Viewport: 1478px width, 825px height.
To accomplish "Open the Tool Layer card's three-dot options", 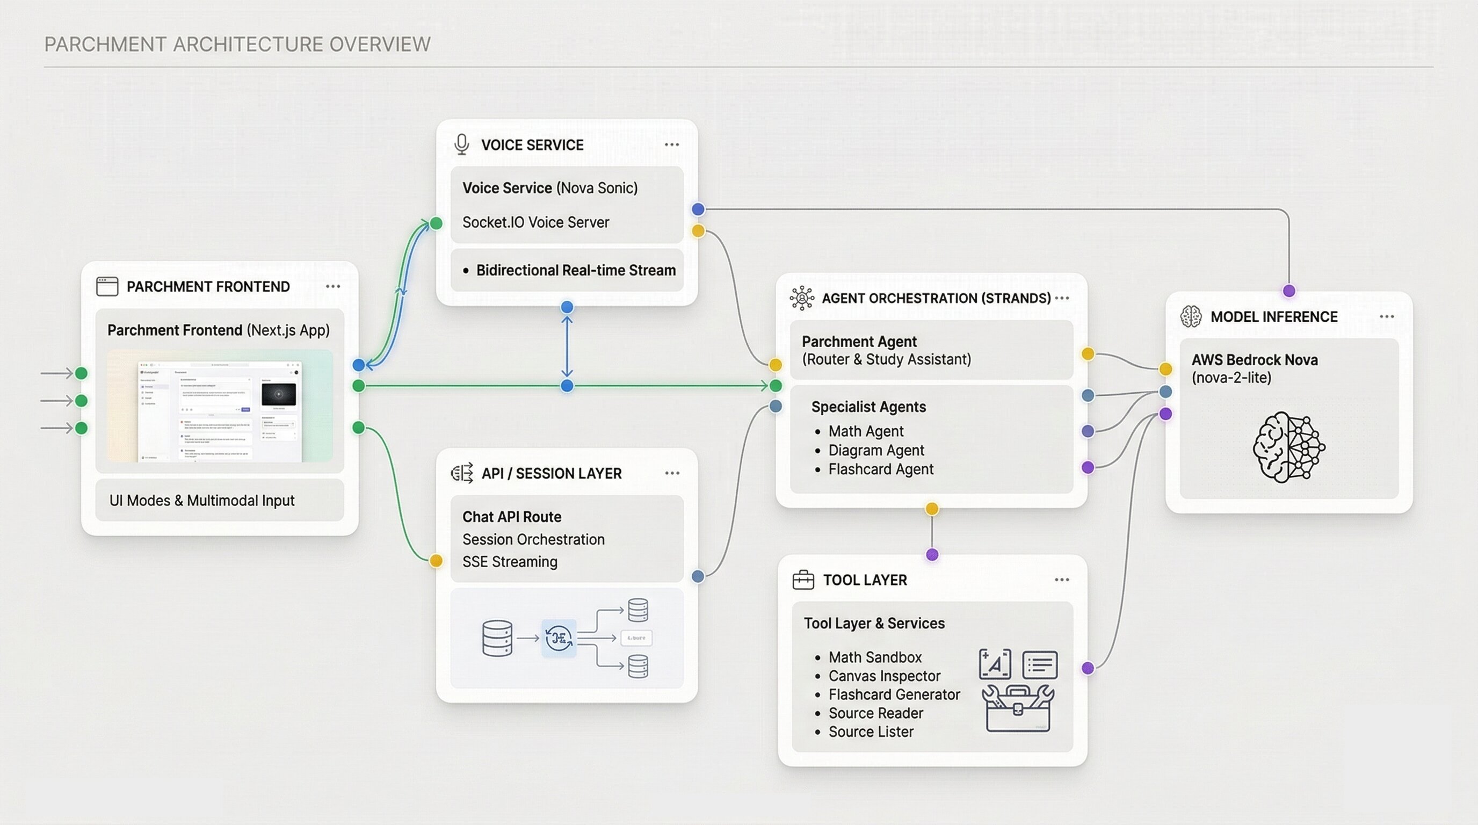I will (1062, 580).
